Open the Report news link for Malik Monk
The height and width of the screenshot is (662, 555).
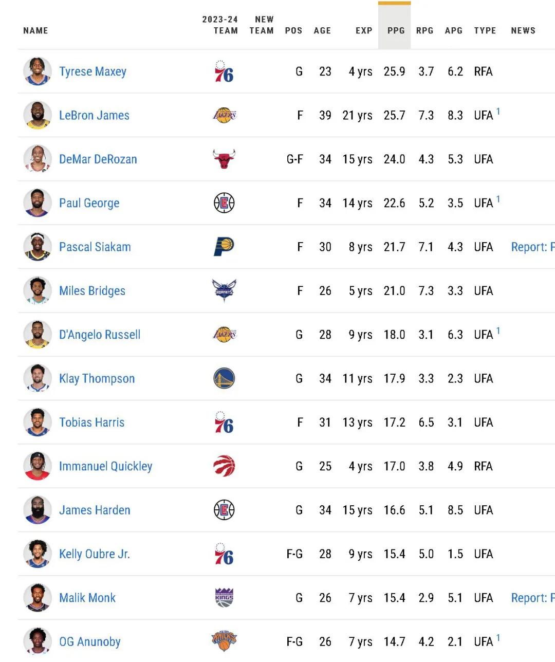coord(533,598)
